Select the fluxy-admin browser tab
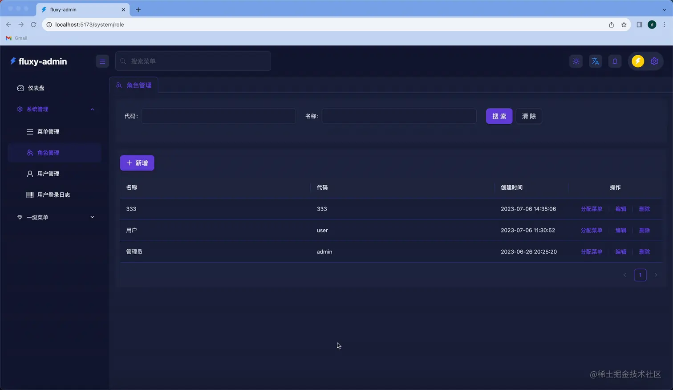The image size is (673, 390). click(x=83, y=9)
